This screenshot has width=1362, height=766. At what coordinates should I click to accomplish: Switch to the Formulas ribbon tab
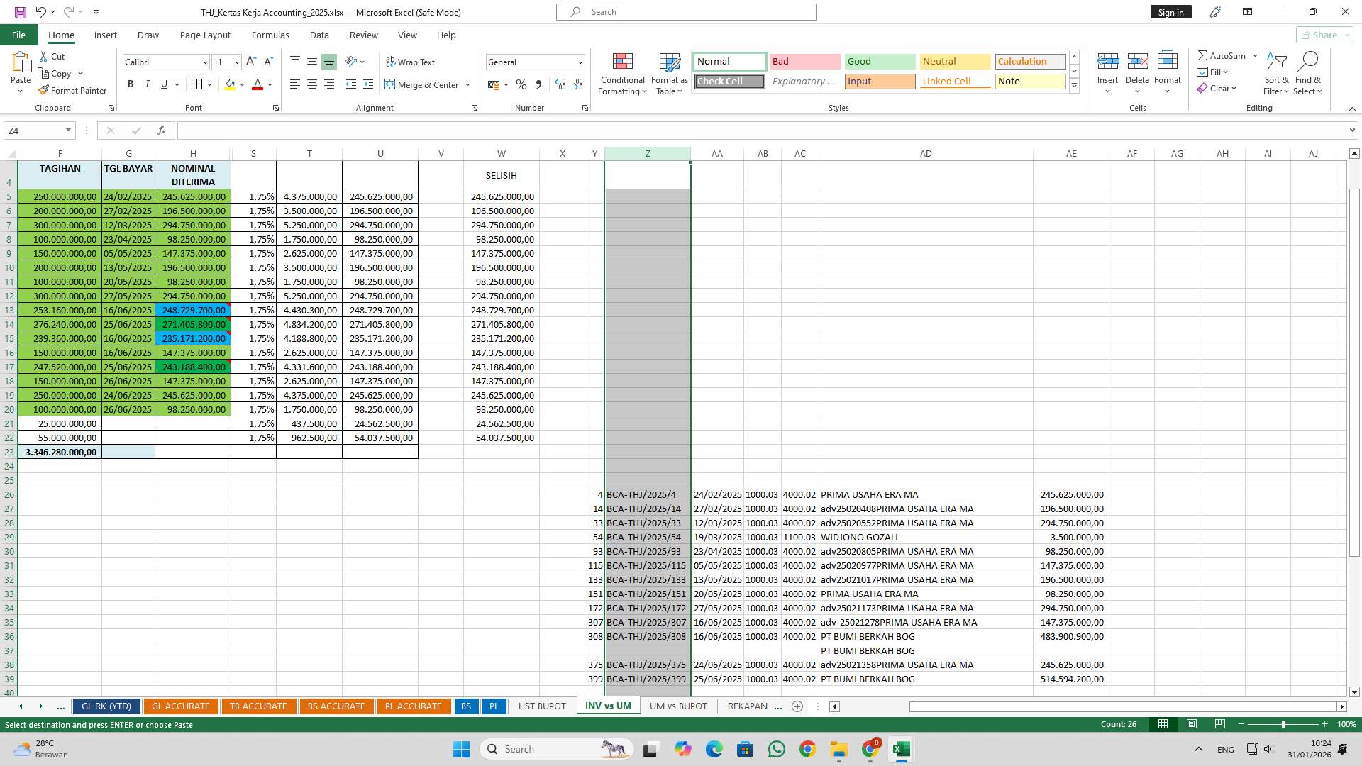[x=270, y=35]
